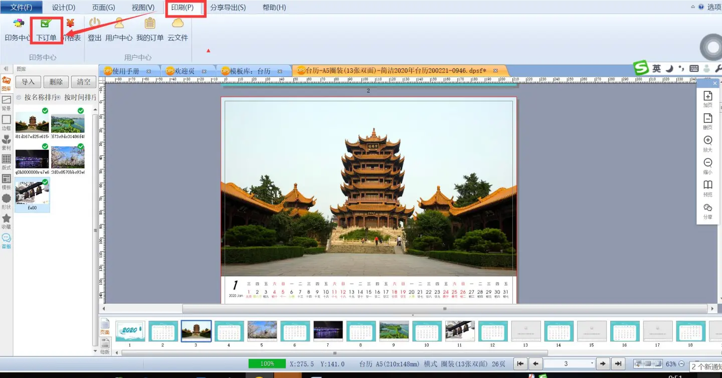This screenshot has height=378, width=722.
Task: Click 加页 to add a page
Action: (707, 99)
